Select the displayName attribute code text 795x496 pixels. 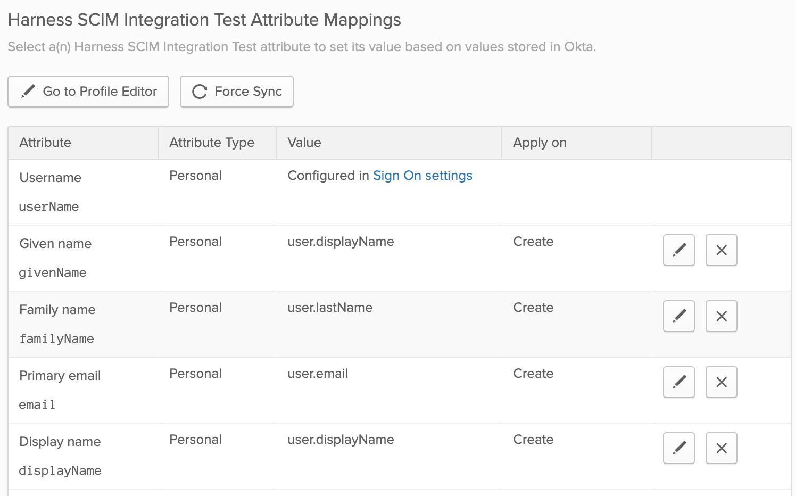60,470
